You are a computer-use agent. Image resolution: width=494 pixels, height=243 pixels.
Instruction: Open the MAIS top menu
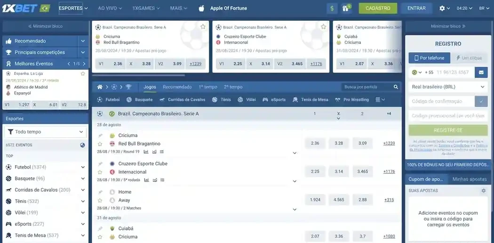tap(179, 8)
